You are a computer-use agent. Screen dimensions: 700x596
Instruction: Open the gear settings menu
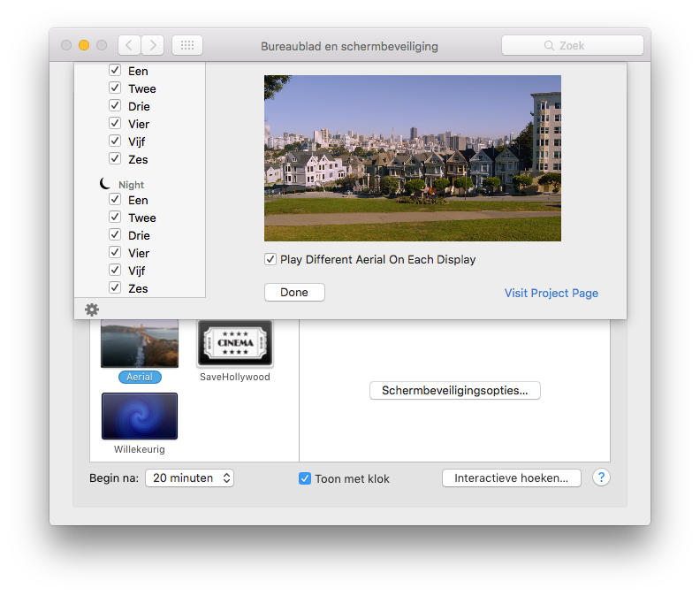click(92, 309)
